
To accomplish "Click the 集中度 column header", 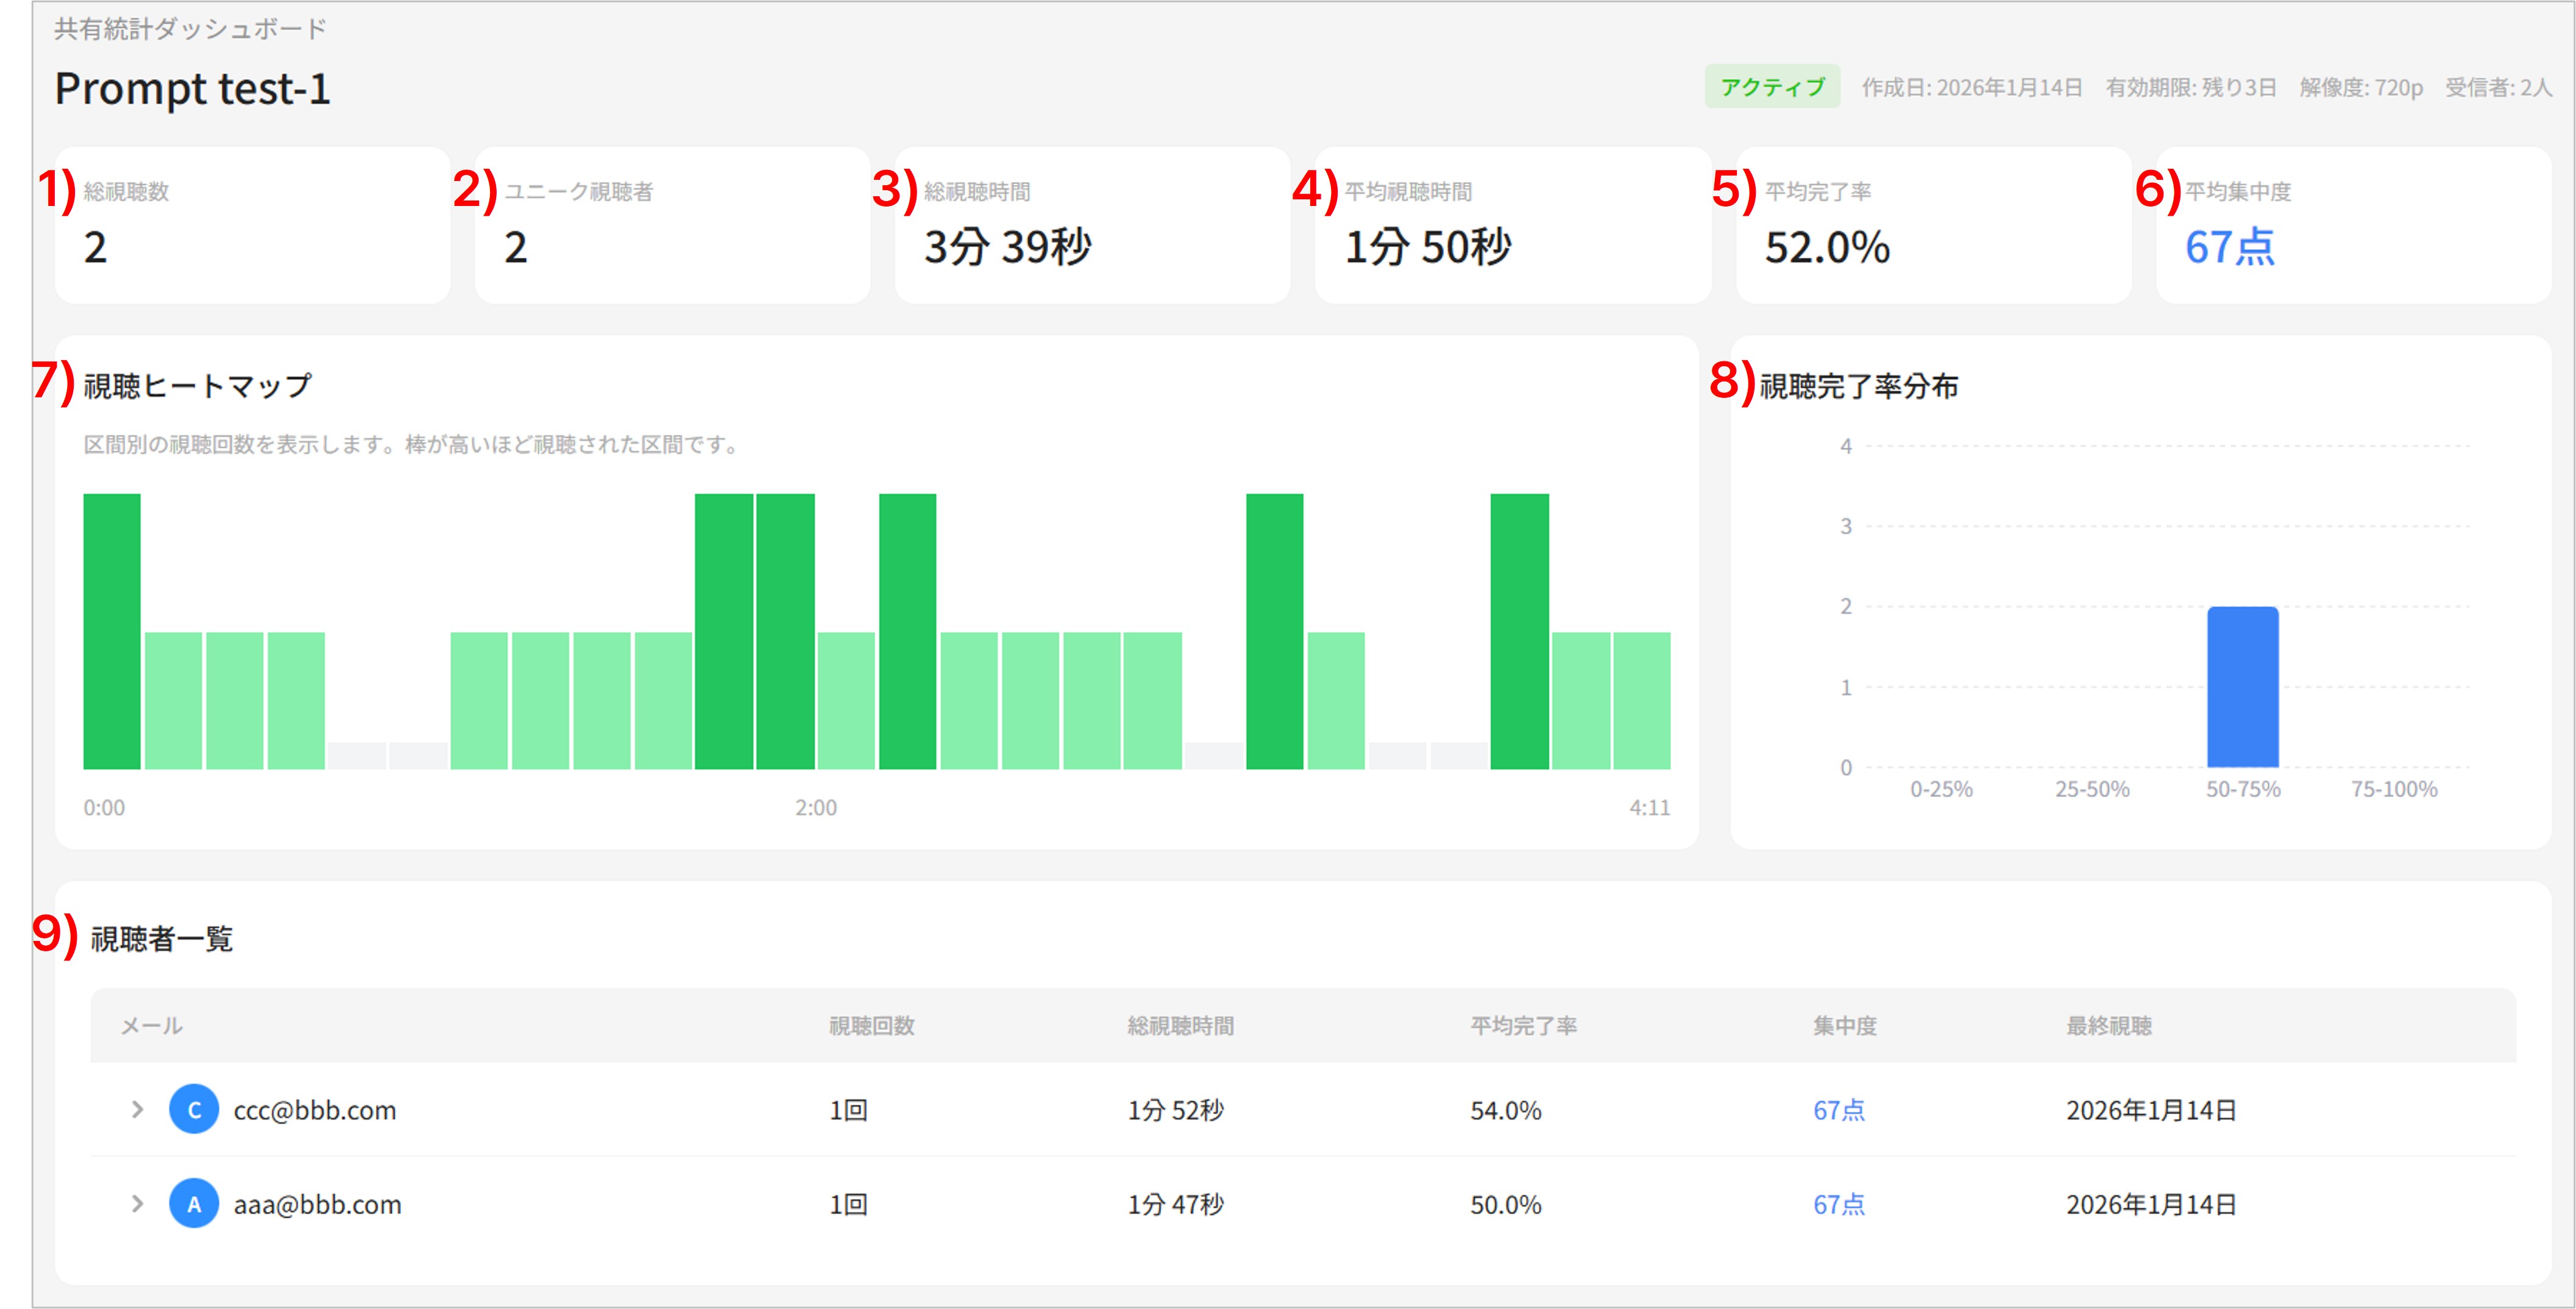I will (x=1844, y=1025).
